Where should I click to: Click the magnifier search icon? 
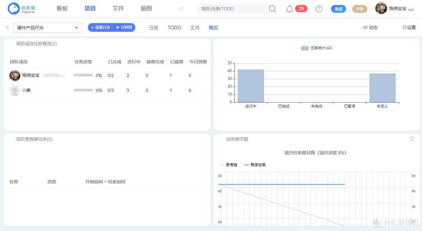point(272,9)
